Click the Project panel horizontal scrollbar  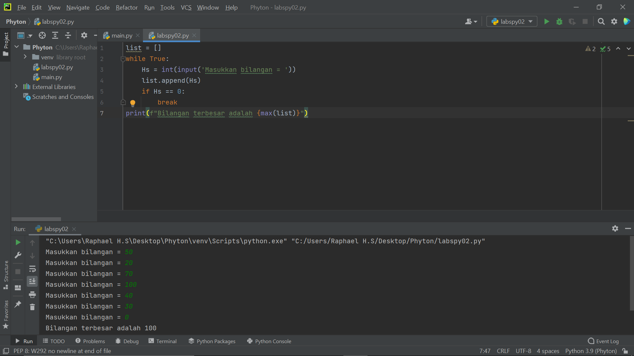pyautogui.click(x=36, y=219)
